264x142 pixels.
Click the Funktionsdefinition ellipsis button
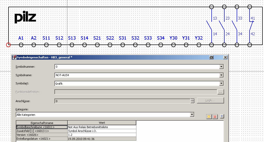(x=221, y=92)
